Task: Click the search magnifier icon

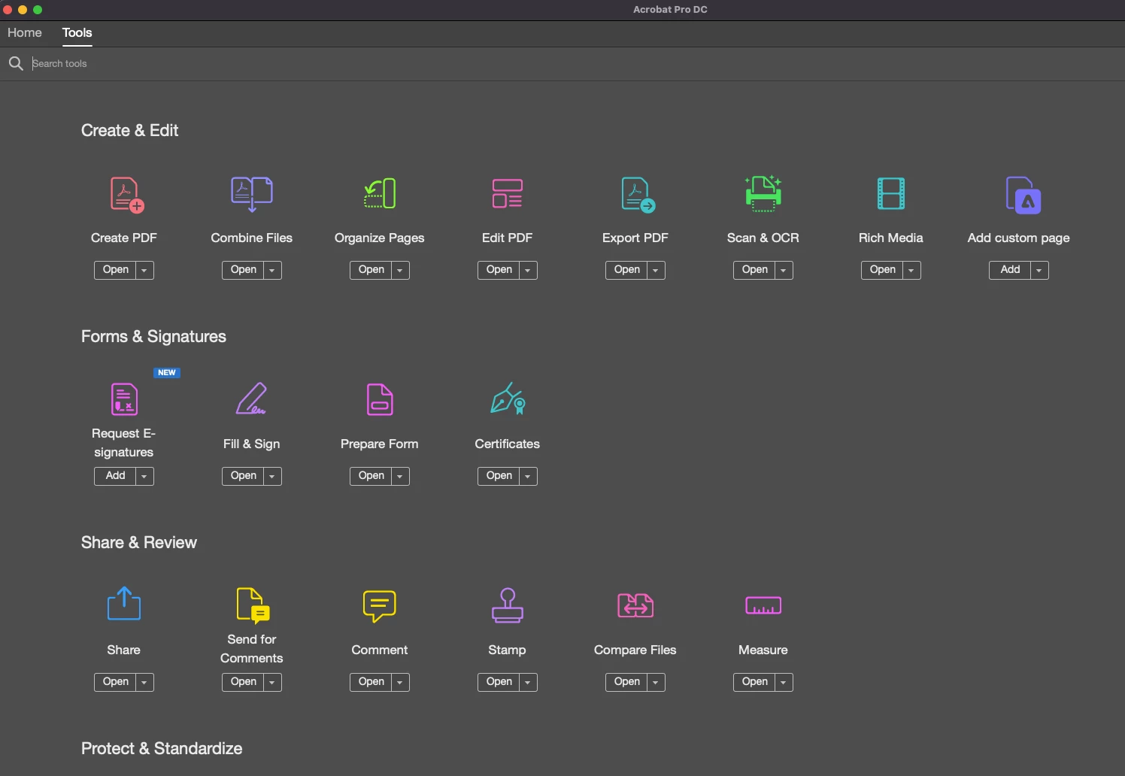Action: [x=16, y=63]
